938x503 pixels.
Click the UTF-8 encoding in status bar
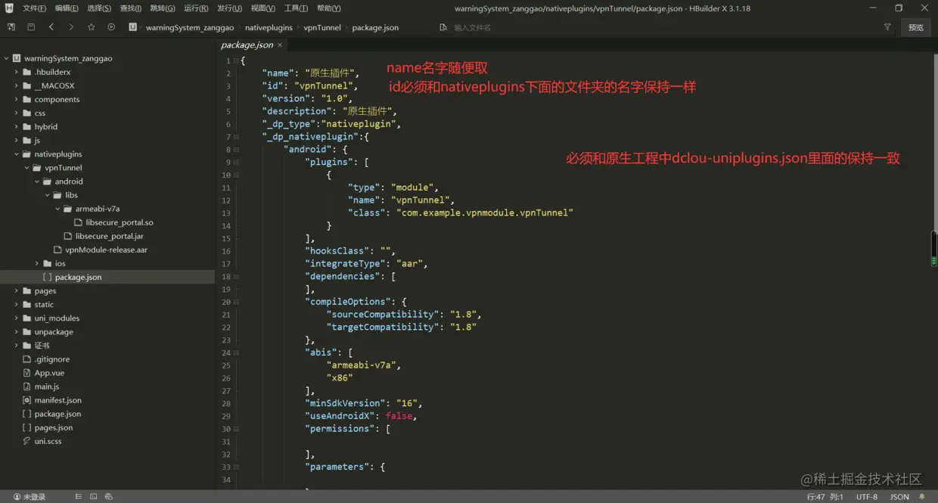867,497
